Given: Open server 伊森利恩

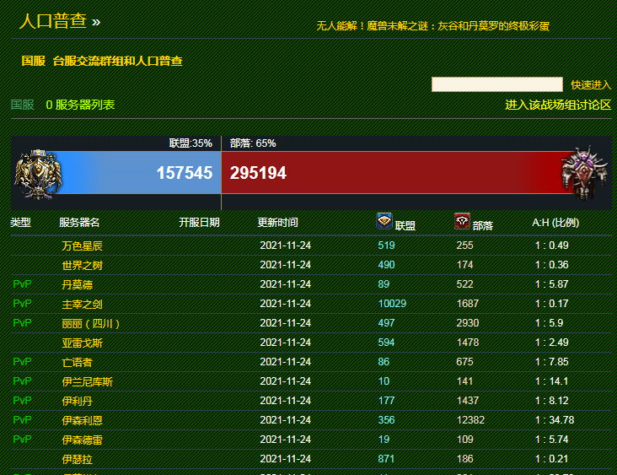Looking at the screenshot, I should point(83,420).
